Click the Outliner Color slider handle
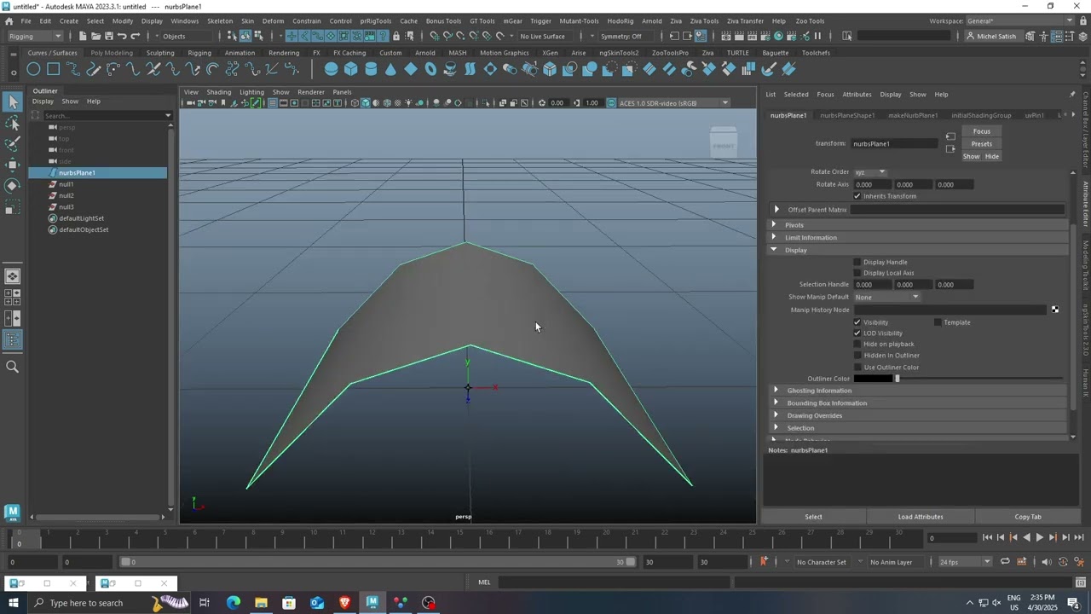Screen dimensions: 1091x614 897,379
